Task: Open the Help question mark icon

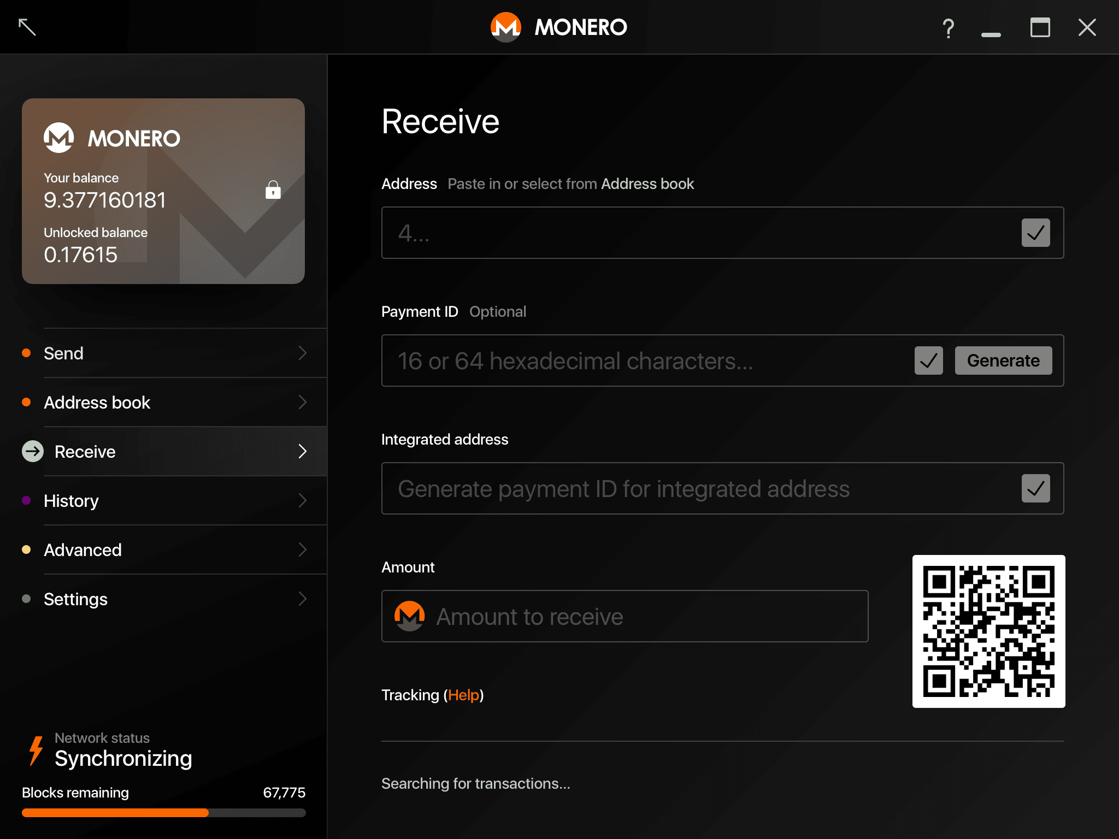Action: coord(949,27)
